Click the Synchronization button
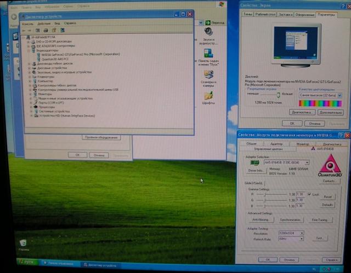This screenshot has width=351, height=273. tap(290, 220)
